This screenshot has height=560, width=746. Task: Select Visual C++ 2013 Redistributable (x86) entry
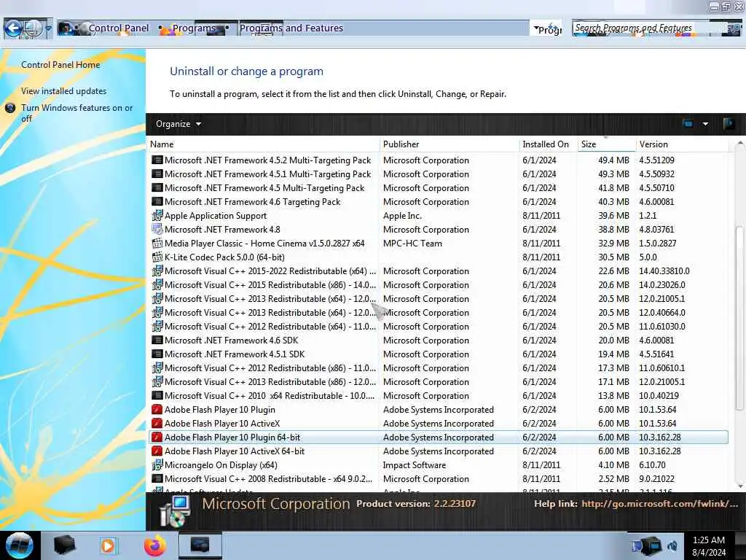pos(439,381)
